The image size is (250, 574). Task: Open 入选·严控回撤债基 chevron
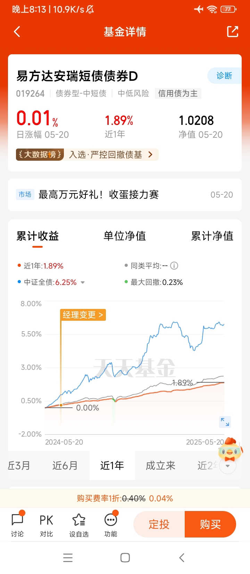tap(150, 154)
